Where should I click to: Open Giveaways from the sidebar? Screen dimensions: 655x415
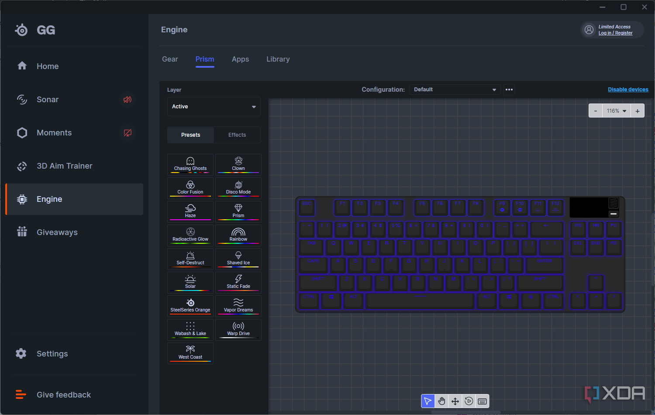pyautogui.click(x=74, y=232)
